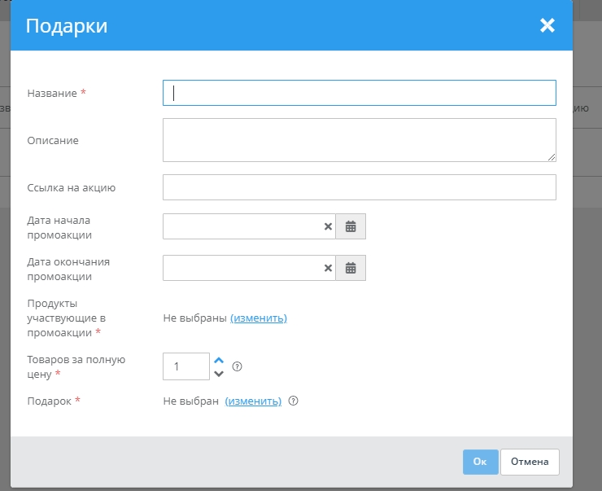Focus the Название text field

coord(359,93)
